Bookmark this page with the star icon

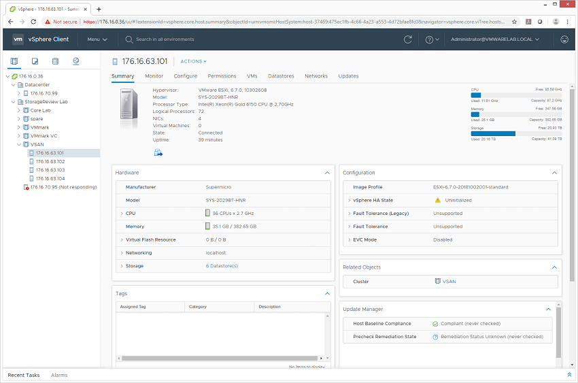514,22
